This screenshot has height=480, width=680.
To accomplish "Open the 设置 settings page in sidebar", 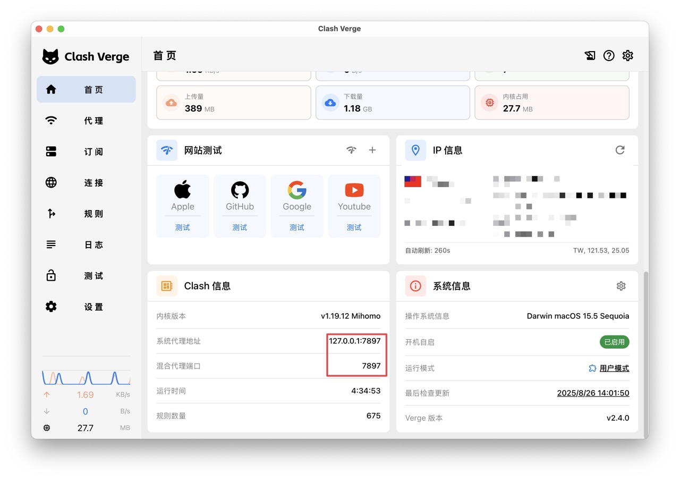I will point(86,307).
